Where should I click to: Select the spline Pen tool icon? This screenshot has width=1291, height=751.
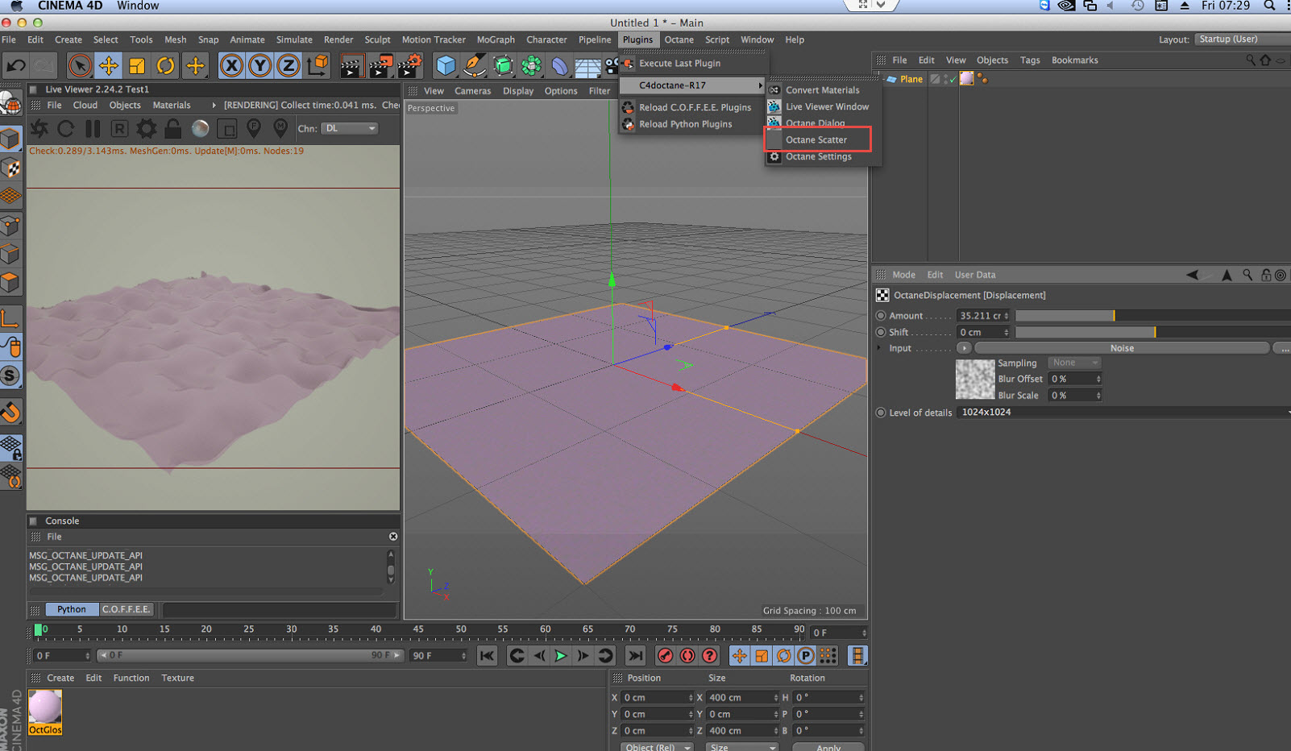(475, 65)
